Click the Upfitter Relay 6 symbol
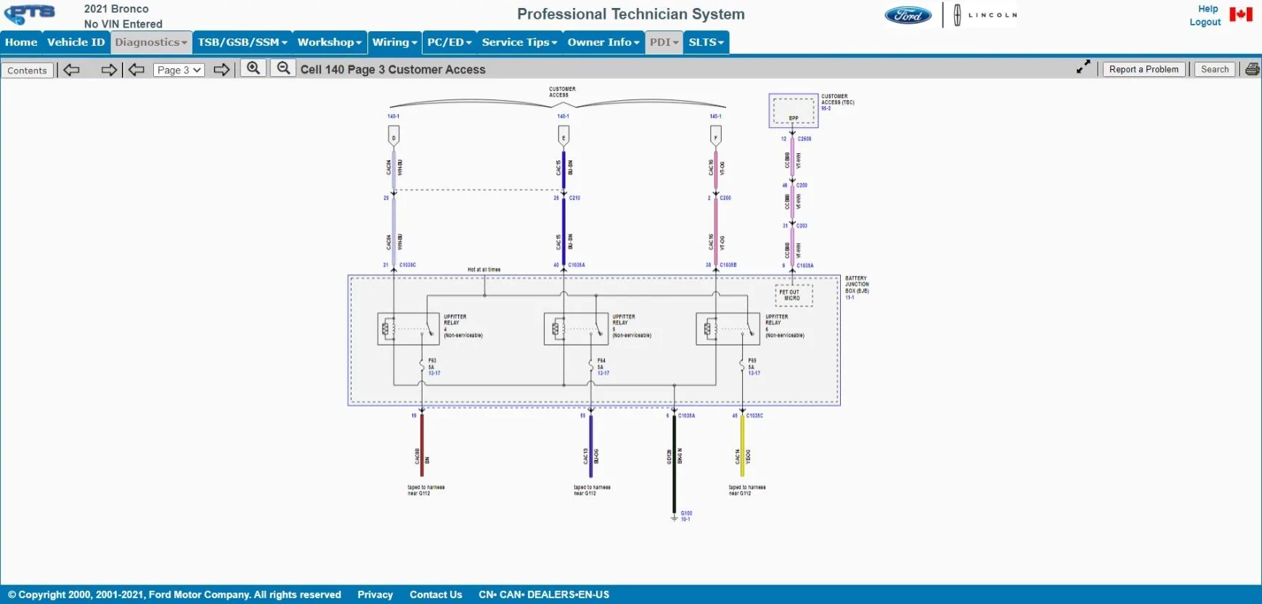The height and width of the screenshot is (604, 1262). (728, 329)
